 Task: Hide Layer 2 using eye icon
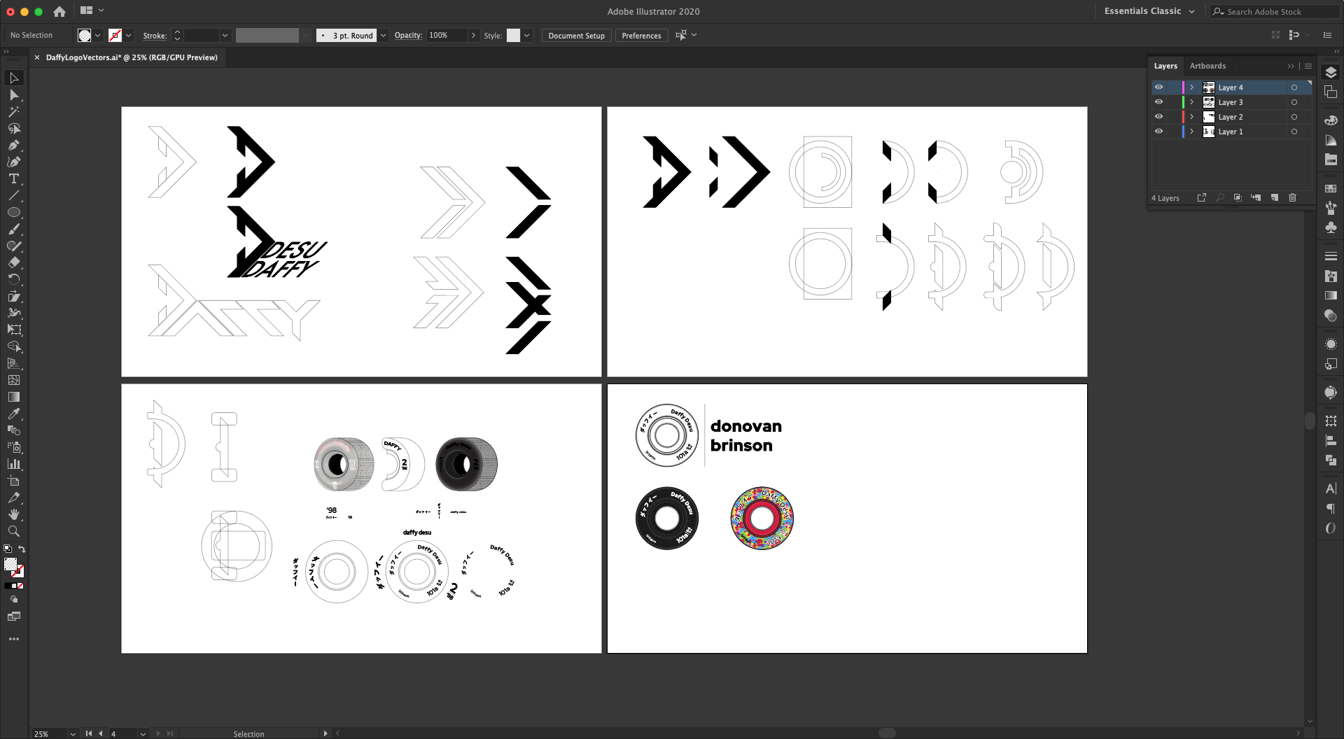(1158, 117)
